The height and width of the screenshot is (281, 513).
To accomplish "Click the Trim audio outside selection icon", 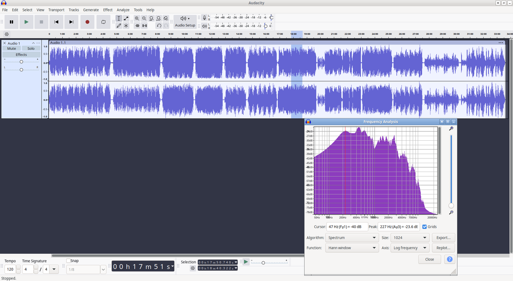I will [x=137, y=26].
